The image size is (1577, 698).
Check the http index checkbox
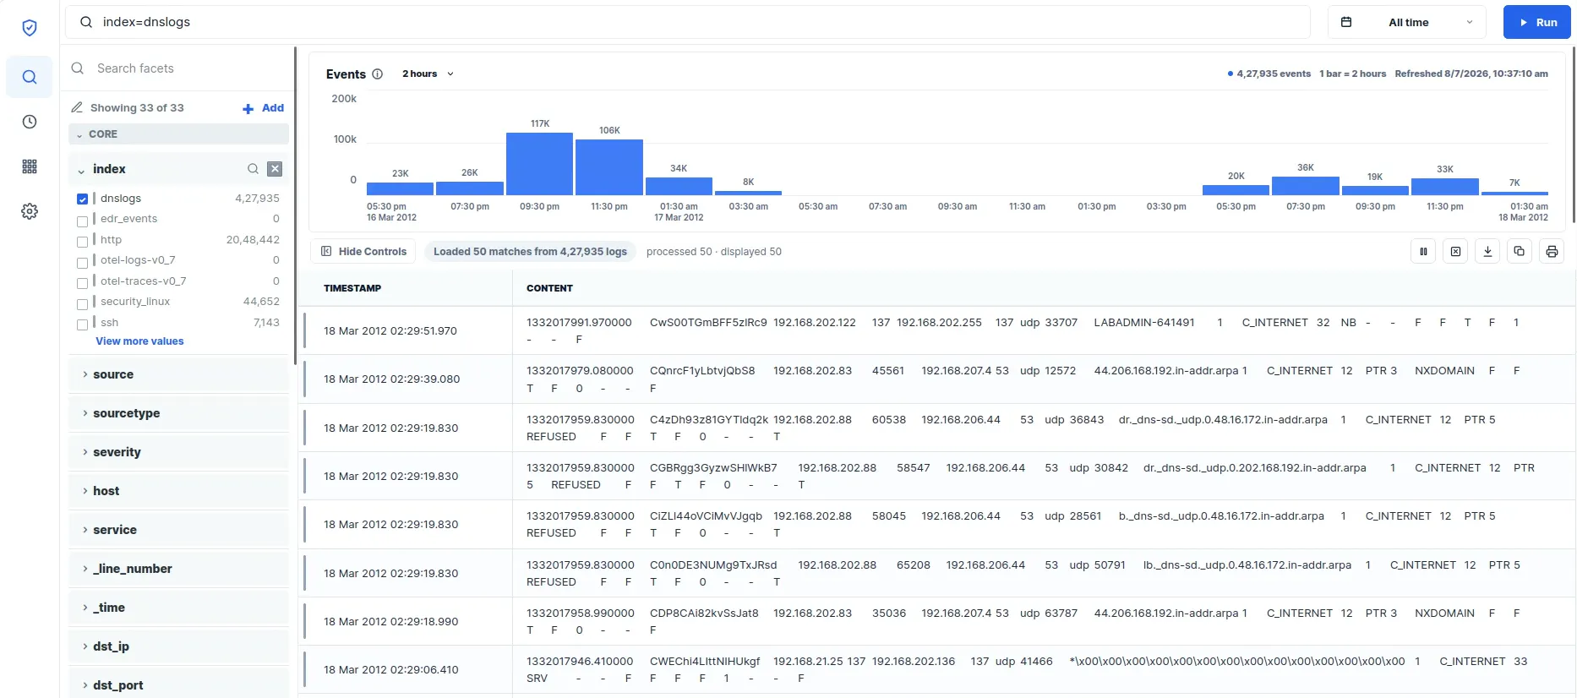pyautogui.click(x=82, y=242)
